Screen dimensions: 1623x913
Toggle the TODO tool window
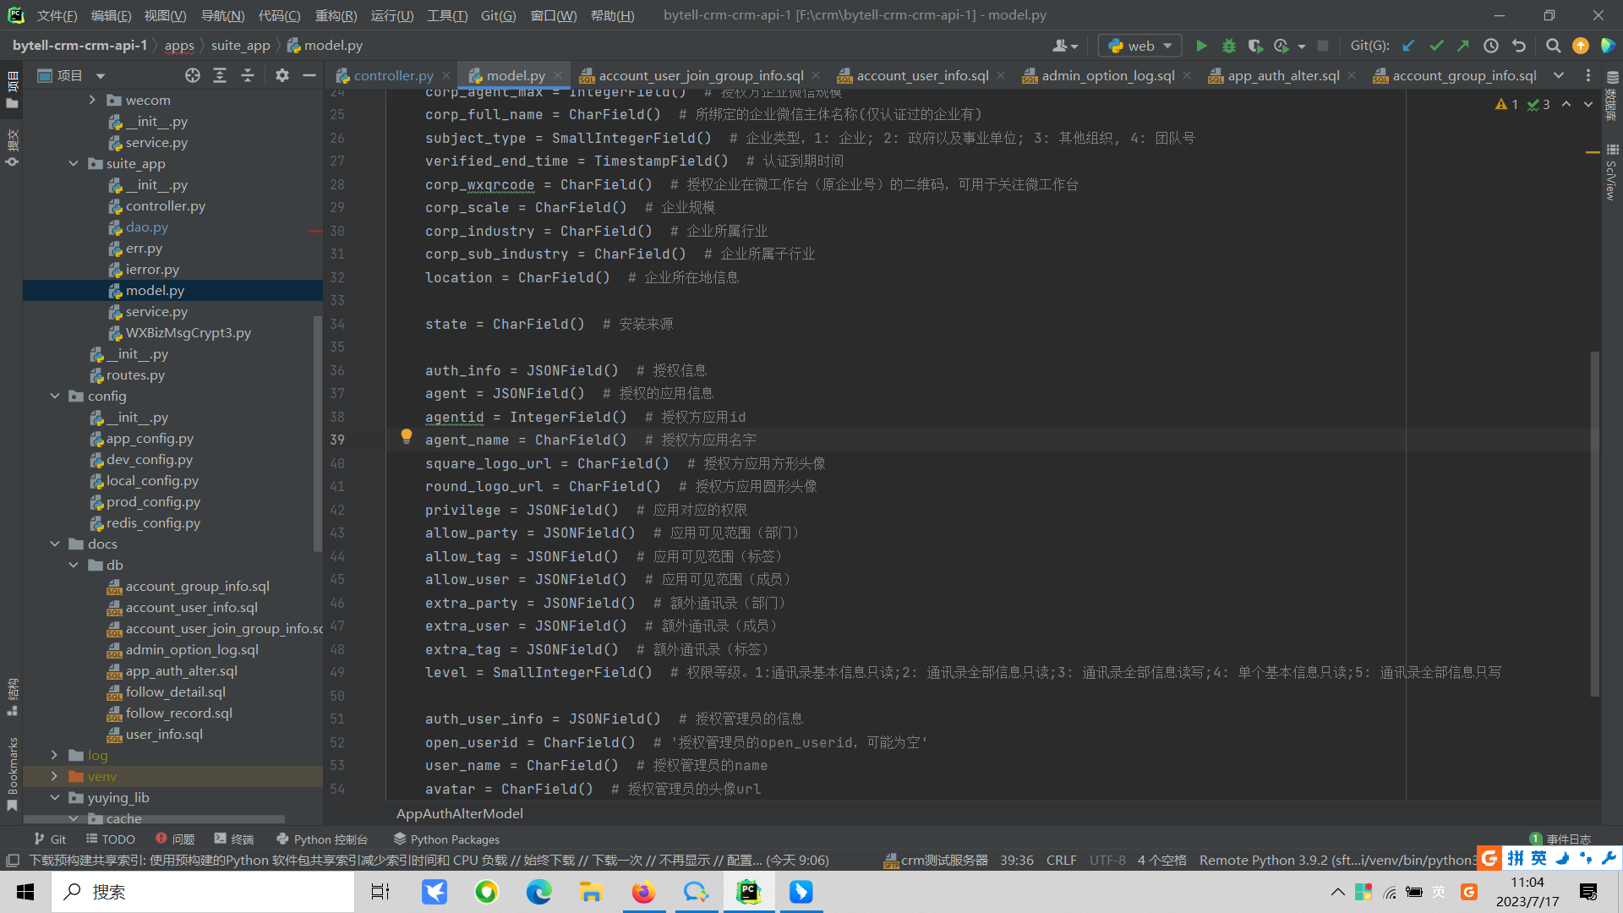coord(111,839)
